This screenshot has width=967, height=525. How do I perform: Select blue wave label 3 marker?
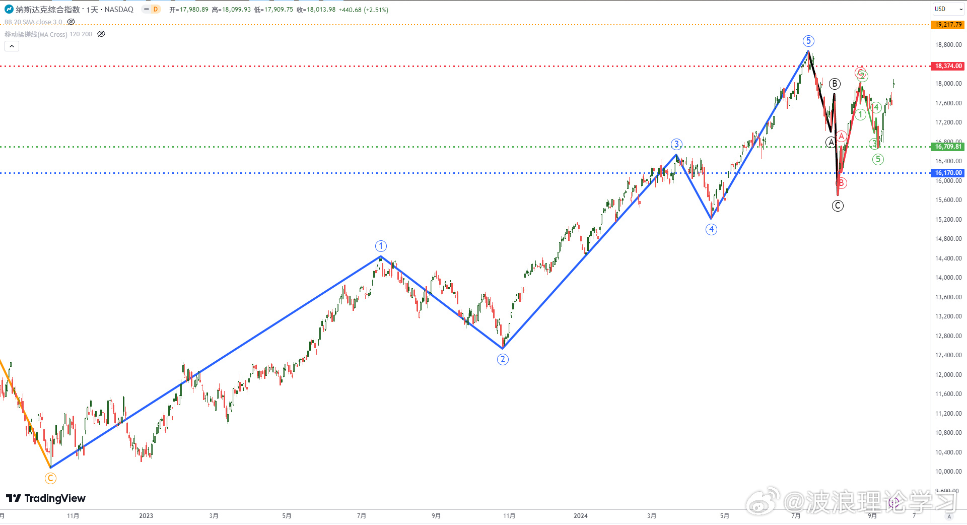[676, 145]
